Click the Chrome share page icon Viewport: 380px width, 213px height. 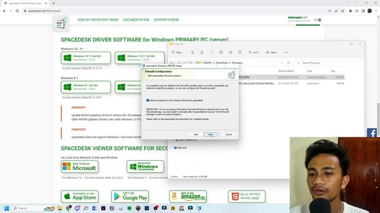[x=336, y=11]
